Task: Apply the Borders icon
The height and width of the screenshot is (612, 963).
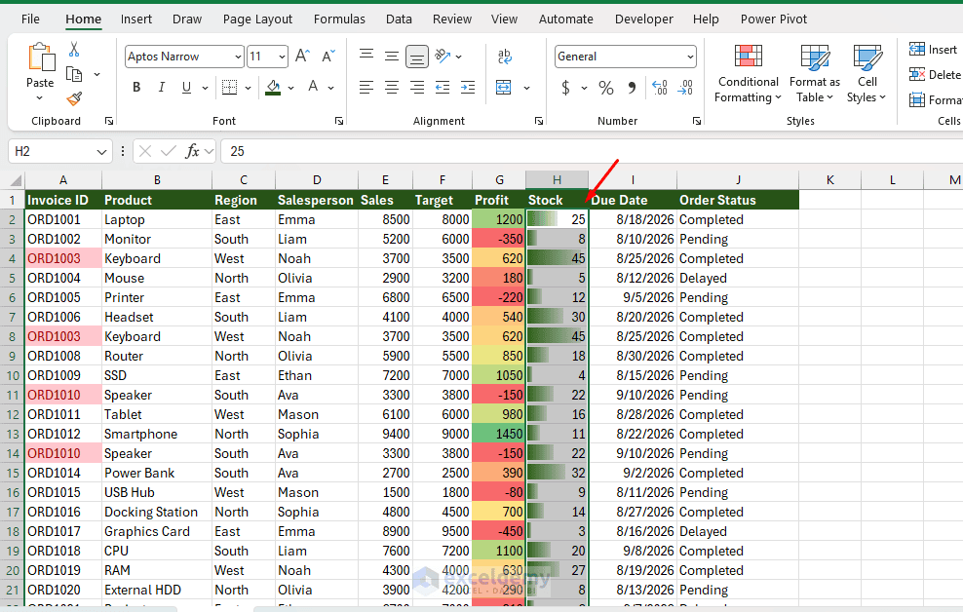Action: (x=229, y=87)
